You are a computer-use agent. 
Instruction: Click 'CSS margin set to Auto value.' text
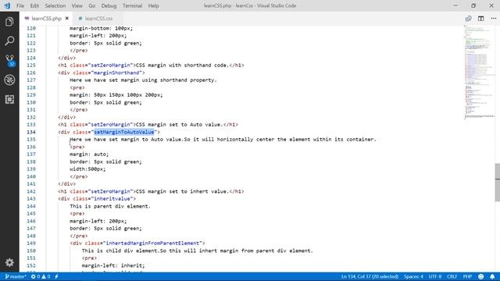[179, 124]
